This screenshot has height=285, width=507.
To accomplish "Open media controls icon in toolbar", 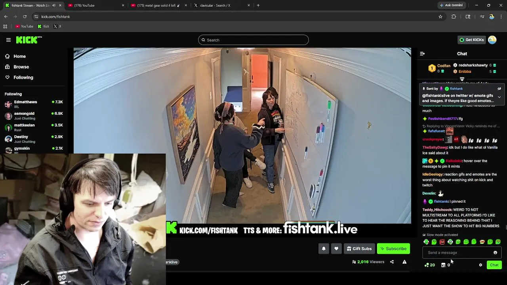I will click(482, 17).
